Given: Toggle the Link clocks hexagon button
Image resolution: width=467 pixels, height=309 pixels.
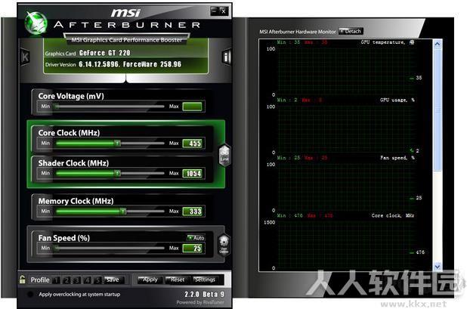Looking at the screenshot, I should [x=224, y=155].
